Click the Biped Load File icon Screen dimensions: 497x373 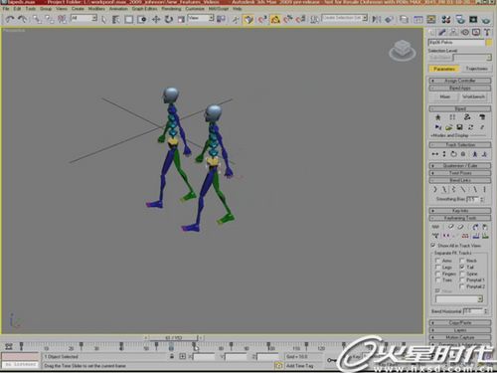(x=449, y=127)
